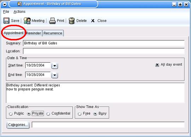Click inside the Location input field
191x137 pixels.
104,51
